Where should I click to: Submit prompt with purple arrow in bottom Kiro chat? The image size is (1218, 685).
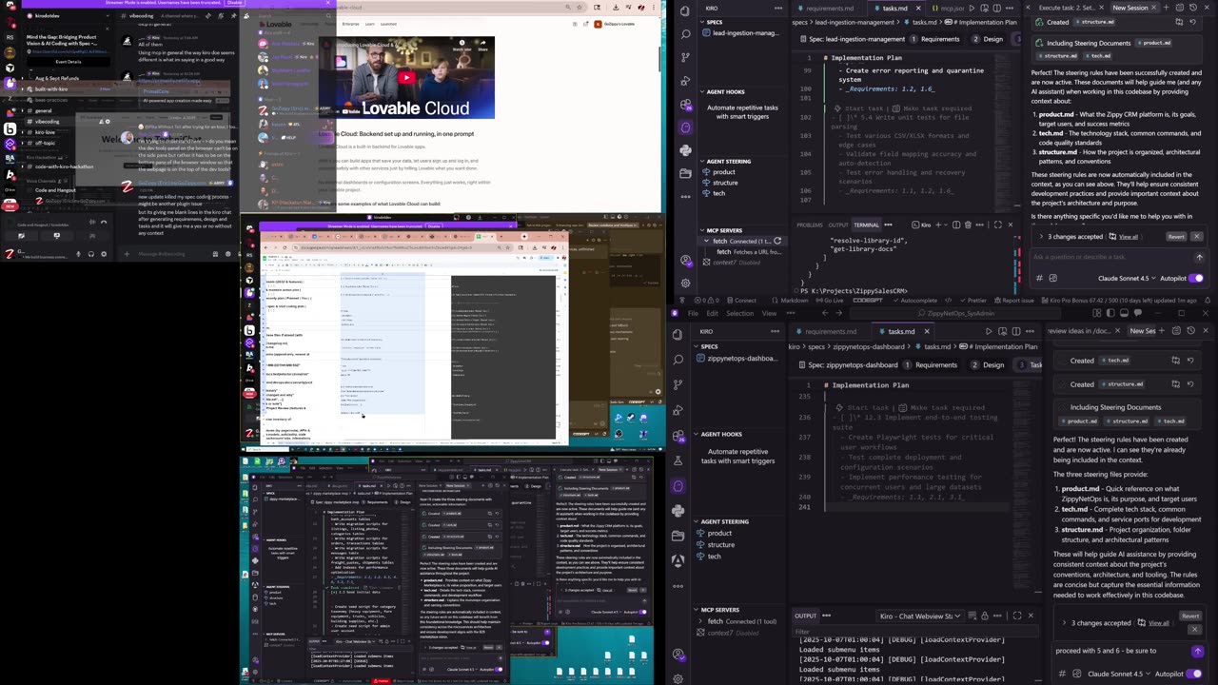coord(1197,651)
